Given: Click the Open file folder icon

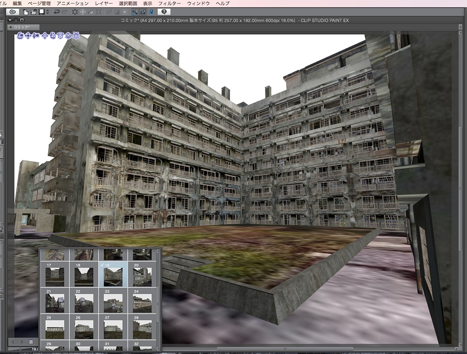Looking at the screenshot, I should coord(33,12).
